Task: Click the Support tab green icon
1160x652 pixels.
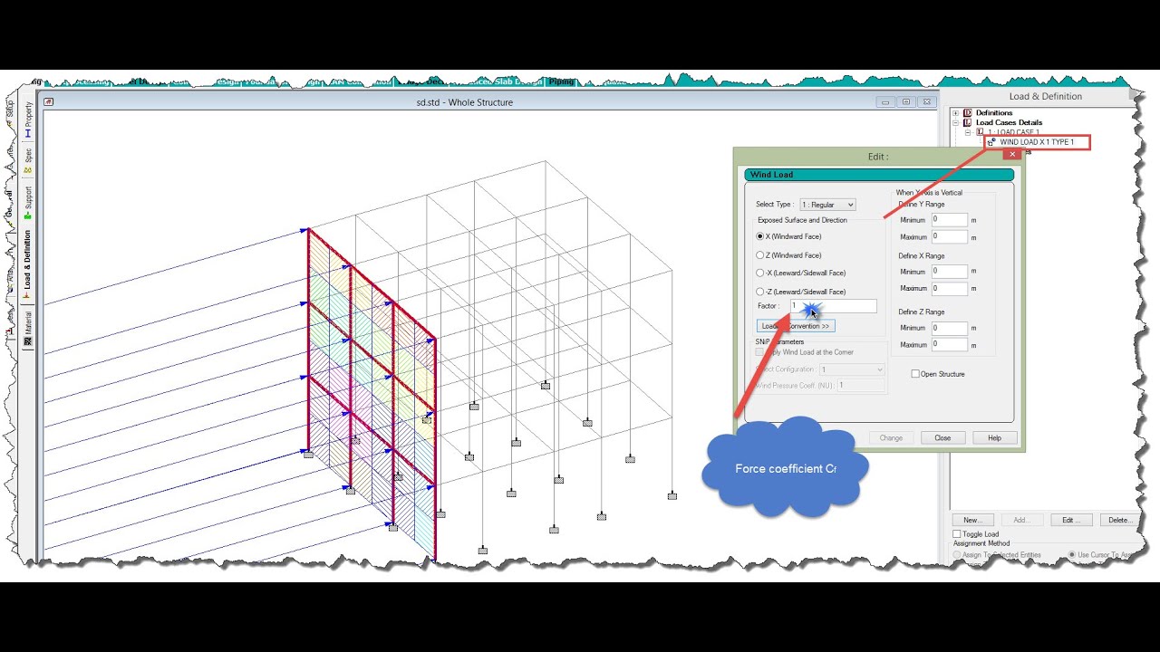Action: (28, 216)
